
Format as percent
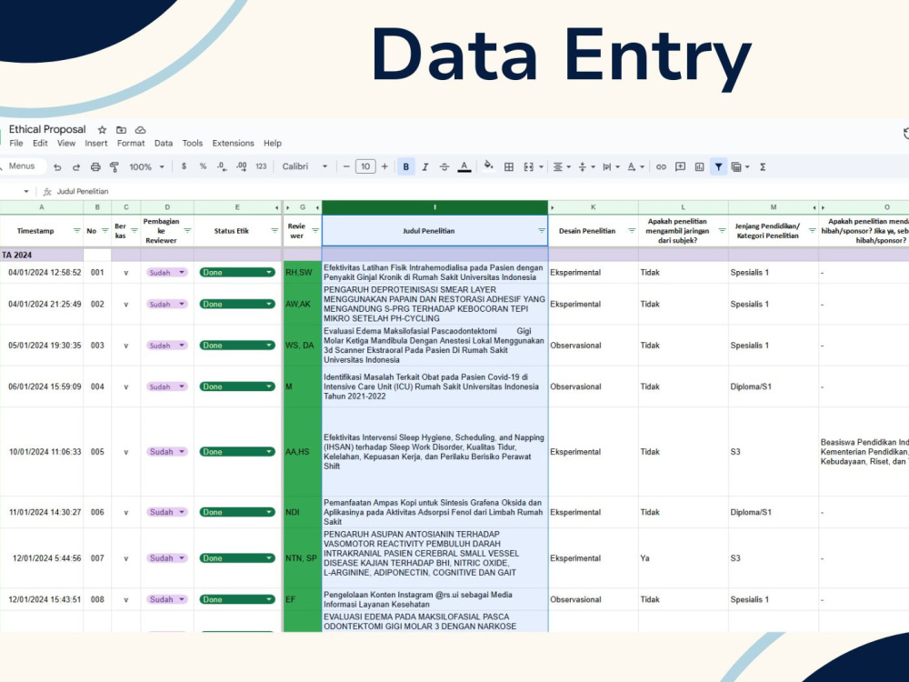coord(203,166)
